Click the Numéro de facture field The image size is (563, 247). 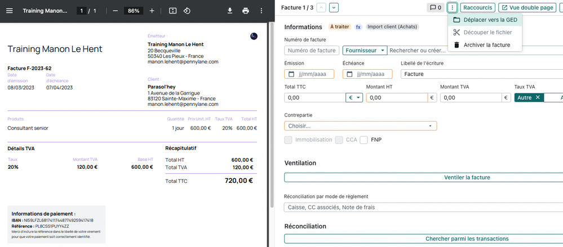312,51
